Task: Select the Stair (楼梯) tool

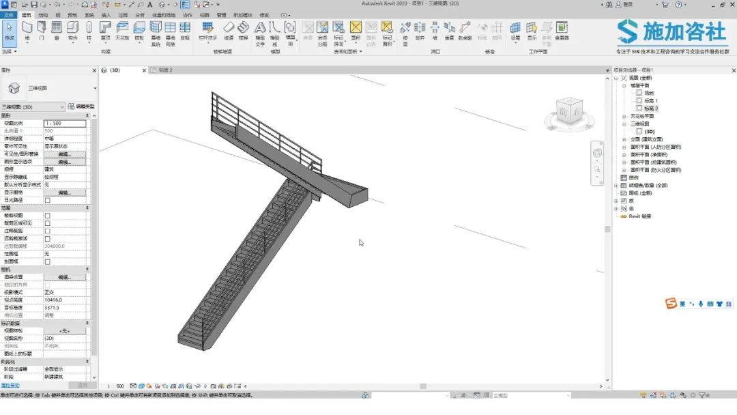Action: pyautogui.click(x=244, y=31)
